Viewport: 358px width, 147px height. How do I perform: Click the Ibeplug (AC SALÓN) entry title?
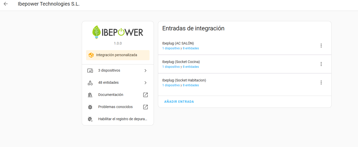pos(178,43)
